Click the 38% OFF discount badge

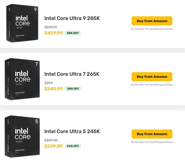[x=73, y=89]
